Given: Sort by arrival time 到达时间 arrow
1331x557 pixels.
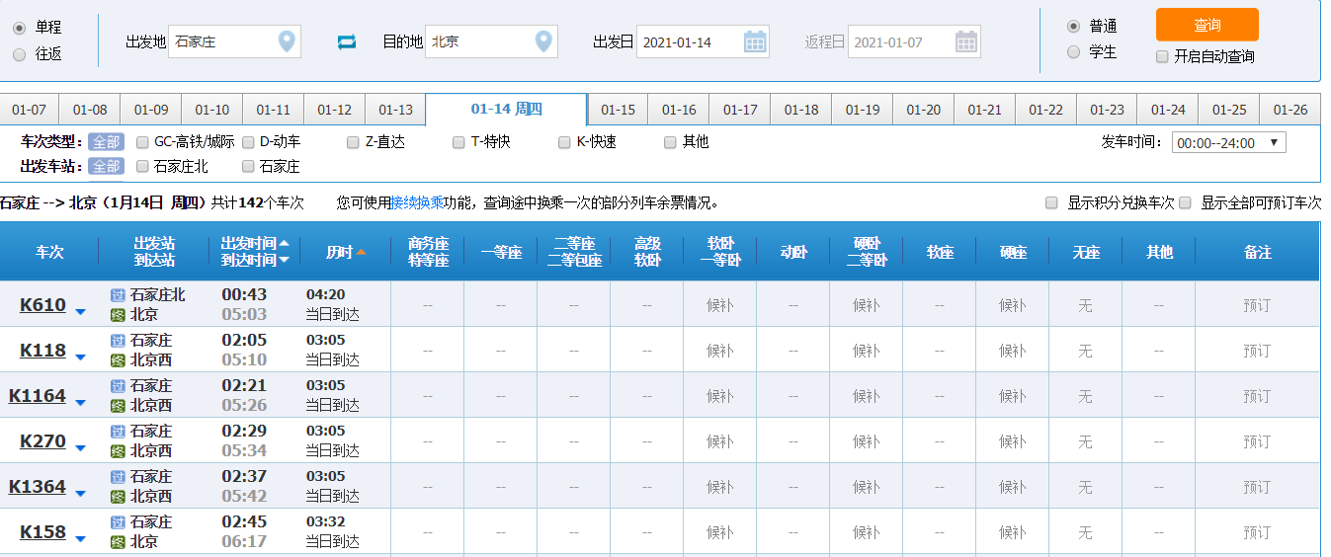Looking at the screenshot, I should click(x=285, y=261).
